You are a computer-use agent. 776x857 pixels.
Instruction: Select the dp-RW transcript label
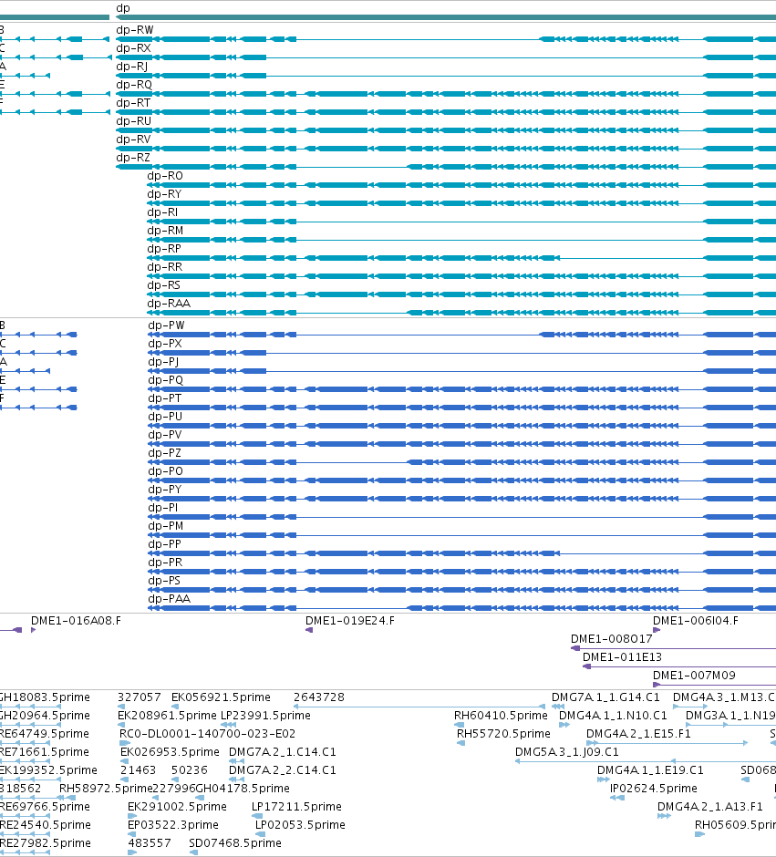tap(134, 30)
